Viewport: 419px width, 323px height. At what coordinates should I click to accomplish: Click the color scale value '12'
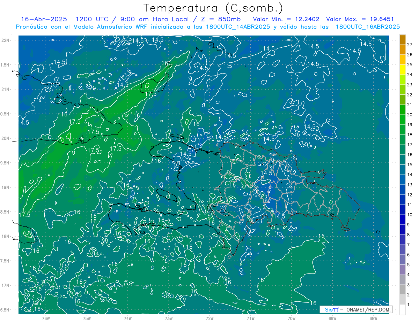click(x=410, y=195)
